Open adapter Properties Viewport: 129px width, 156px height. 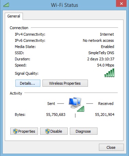click(x=24, y=131)
